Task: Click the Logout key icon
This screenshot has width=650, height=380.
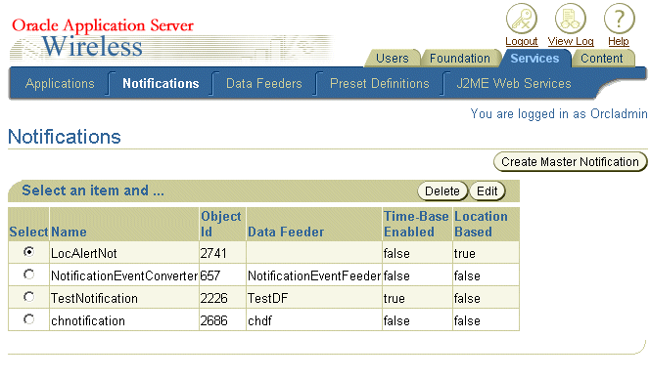Action: 522,19
